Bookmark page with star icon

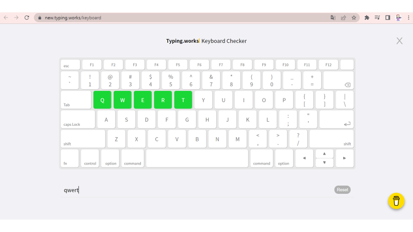354,18
